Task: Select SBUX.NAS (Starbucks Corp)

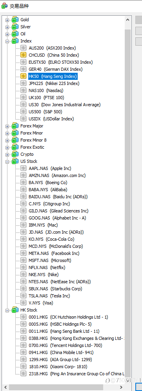Action: tap(56, 289)
